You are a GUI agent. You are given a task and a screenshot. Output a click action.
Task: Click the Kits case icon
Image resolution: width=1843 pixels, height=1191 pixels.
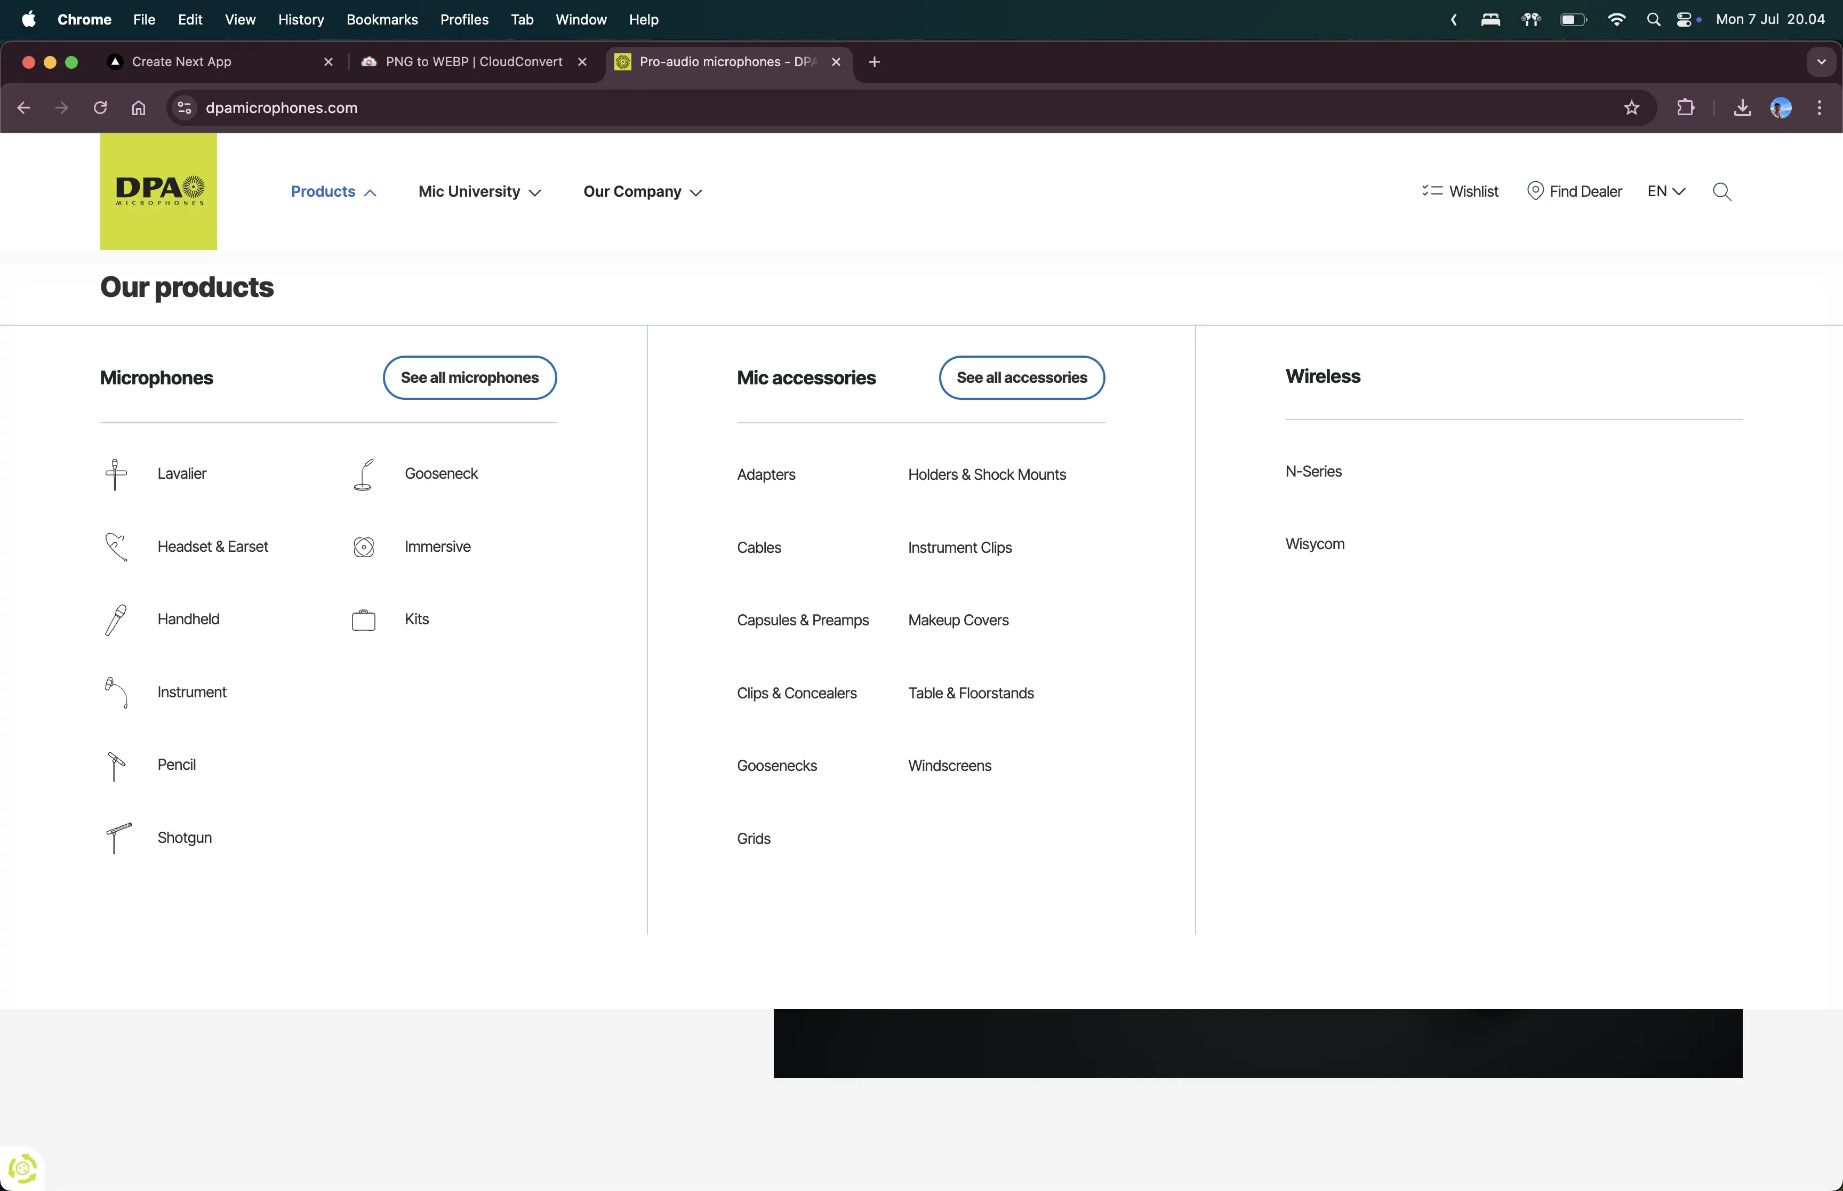click(x=364, y=619)
